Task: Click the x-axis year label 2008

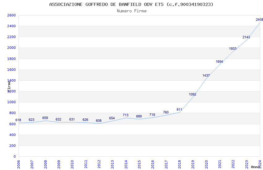Action: (45, 164)
